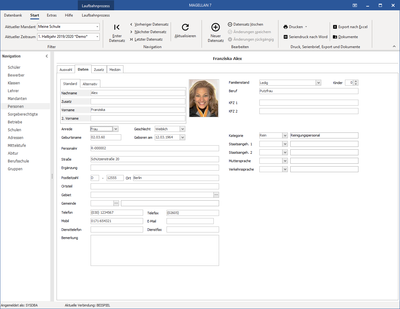Select Sorgeberechtigte in the navigation list

pos(23,114)
